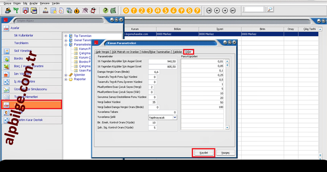Click the orange number 9 toolbar shortcut
This screenshot has height=172, width=327.
(x=197, y=10)
